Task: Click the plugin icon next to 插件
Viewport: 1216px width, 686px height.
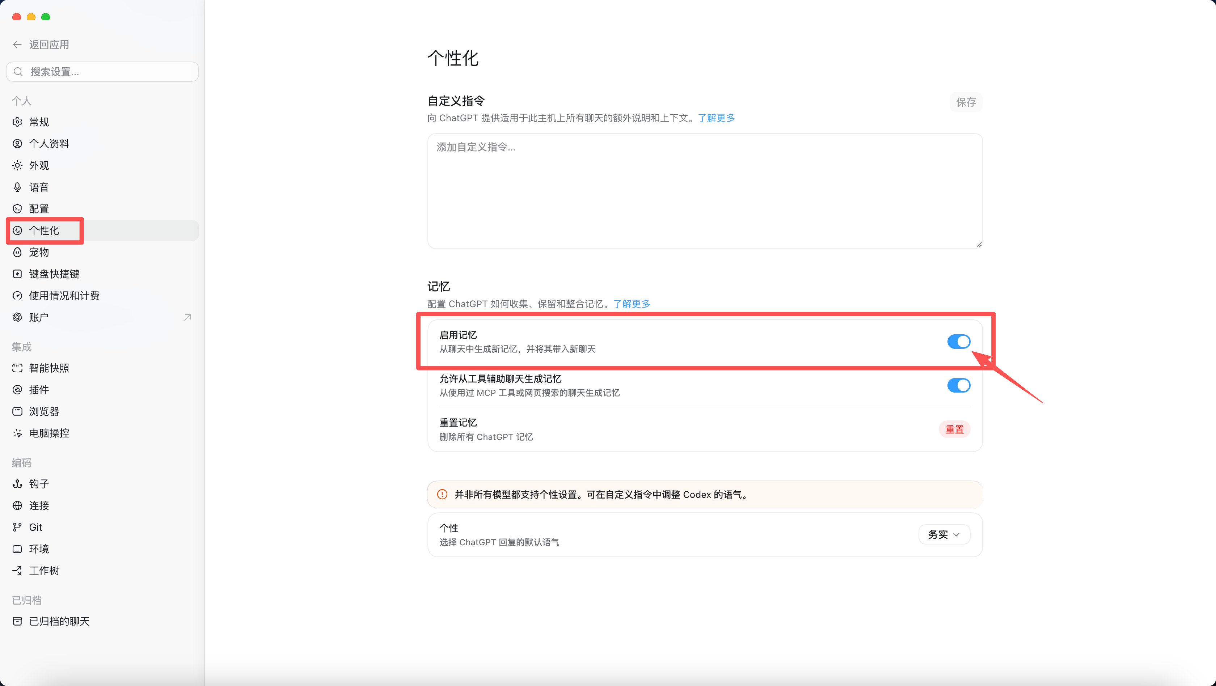Action: point(17,390)
